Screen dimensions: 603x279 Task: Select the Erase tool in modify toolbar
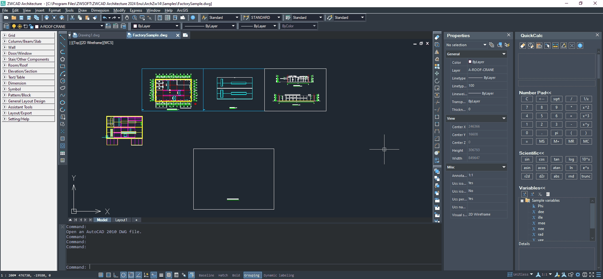(437, 37)
